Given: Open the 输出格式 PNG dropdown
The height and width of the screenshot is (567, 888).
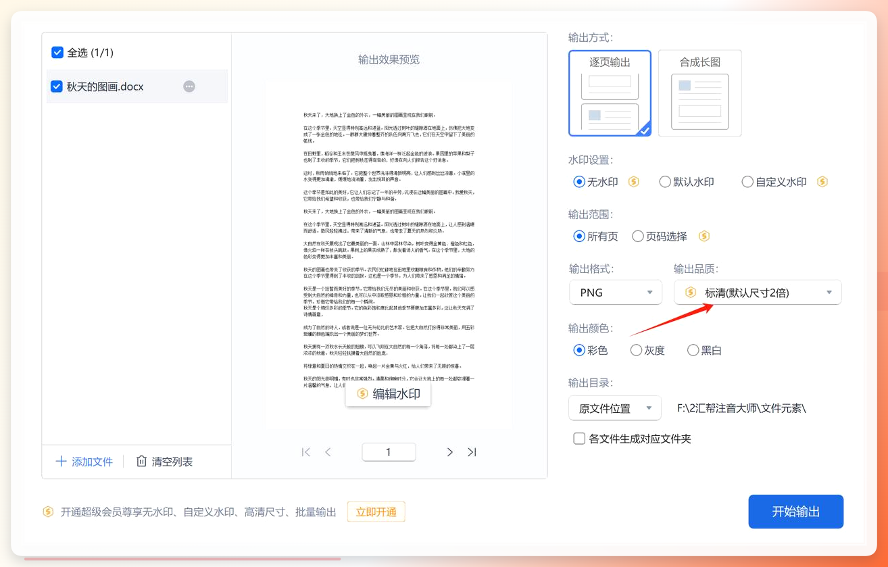Looking at the screenshot, I should [615, 293].
